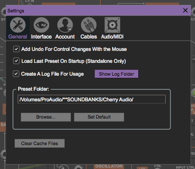
Task: Click the Show Log Folder button
Action: (x=117, y=74)
